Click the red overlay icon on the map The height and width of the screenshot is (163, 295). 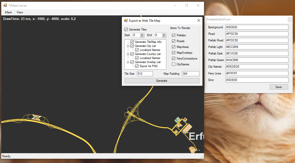185,119
